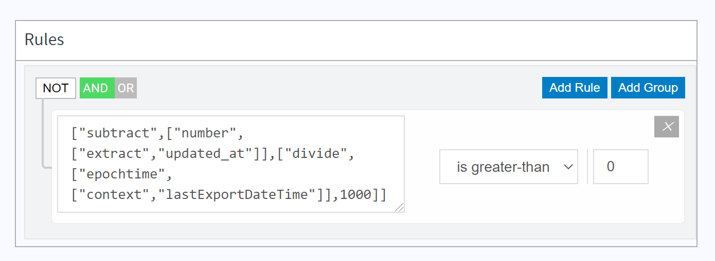Focus the value field containing 0

tap(621, 167)
